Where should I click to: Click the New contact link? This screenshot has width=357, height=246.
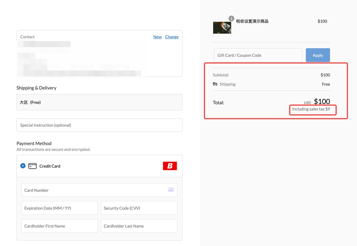[157, 37]
